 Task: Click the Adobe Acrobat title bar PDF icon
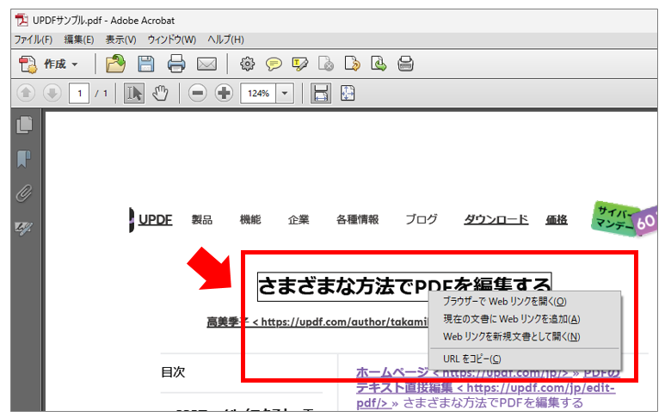coord(22,20)
